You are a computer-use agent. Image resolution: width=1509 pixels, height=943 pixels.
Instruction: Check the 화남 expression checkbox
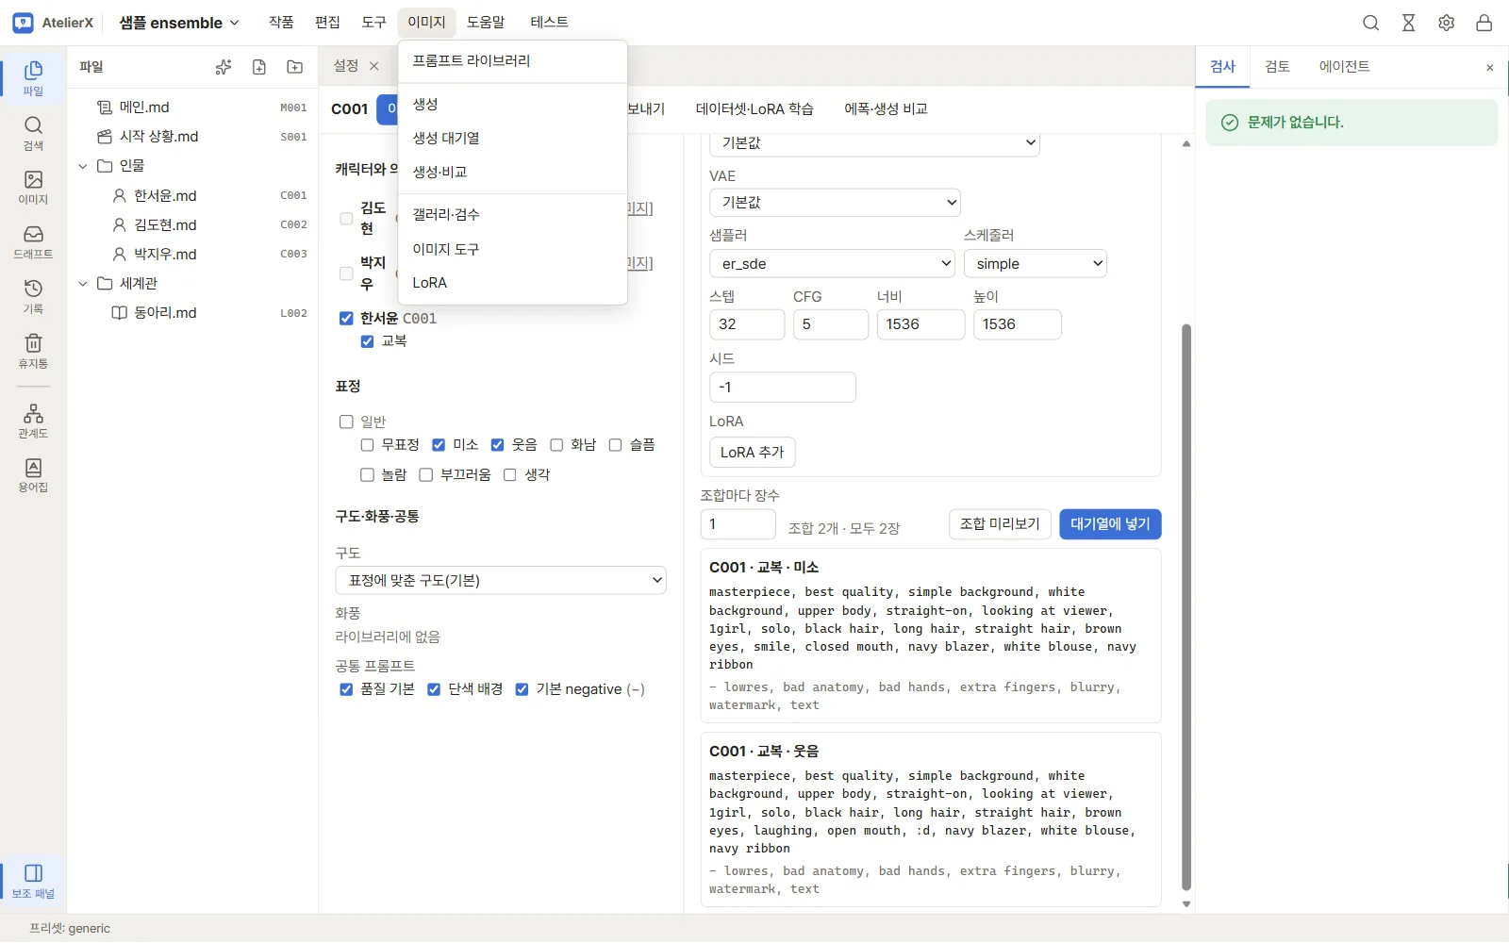(556, 445)
